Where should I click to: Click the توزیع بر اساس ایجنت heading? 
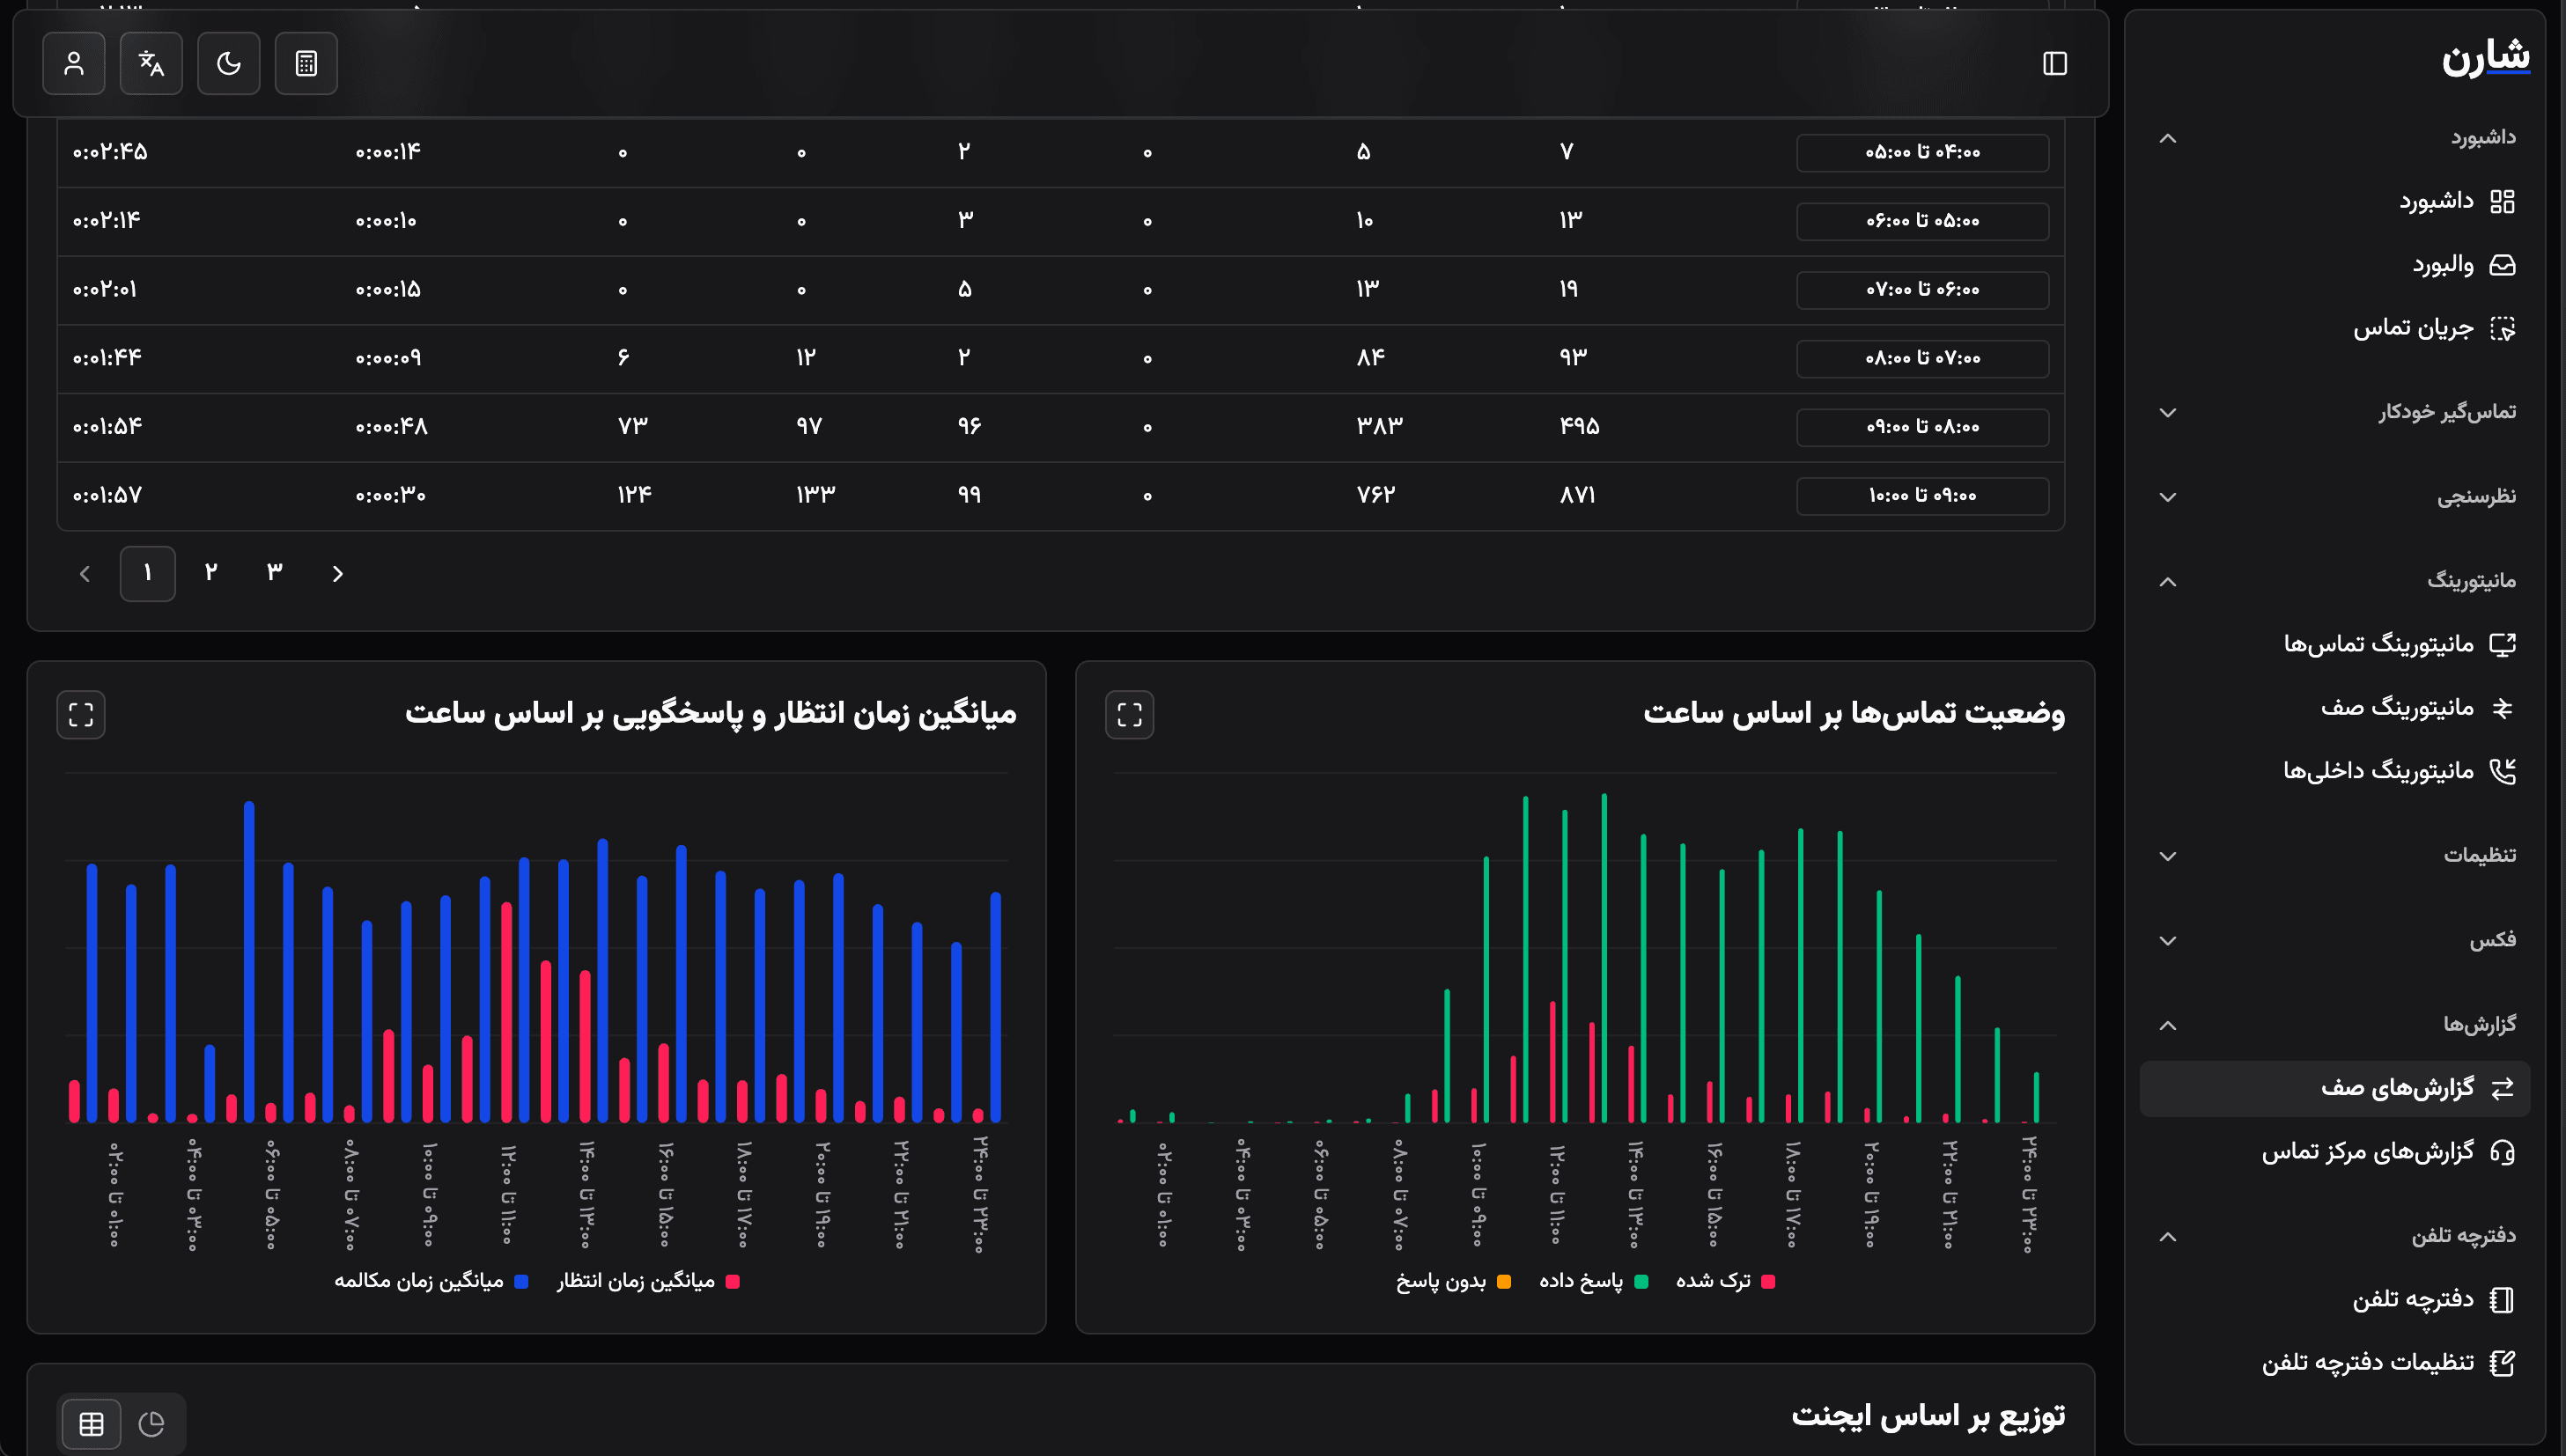pos(1928,1416)
